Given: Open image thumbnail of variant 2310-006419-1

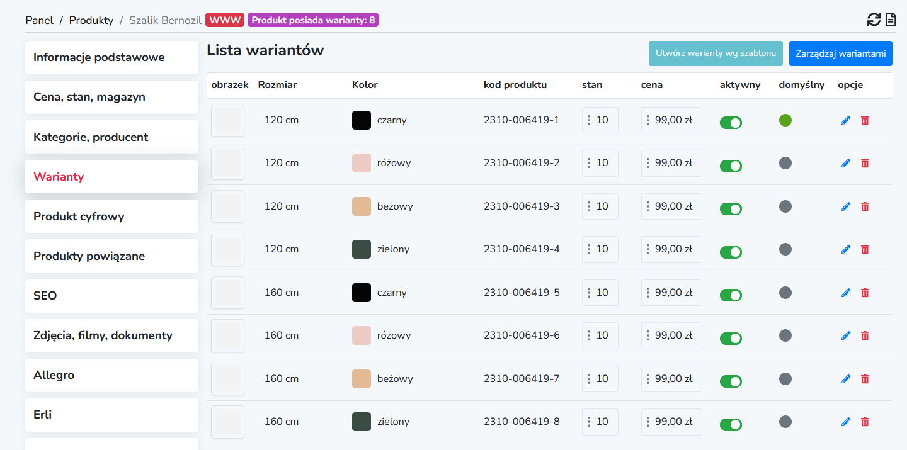Looking at the screenshot, I should [227, 120].
